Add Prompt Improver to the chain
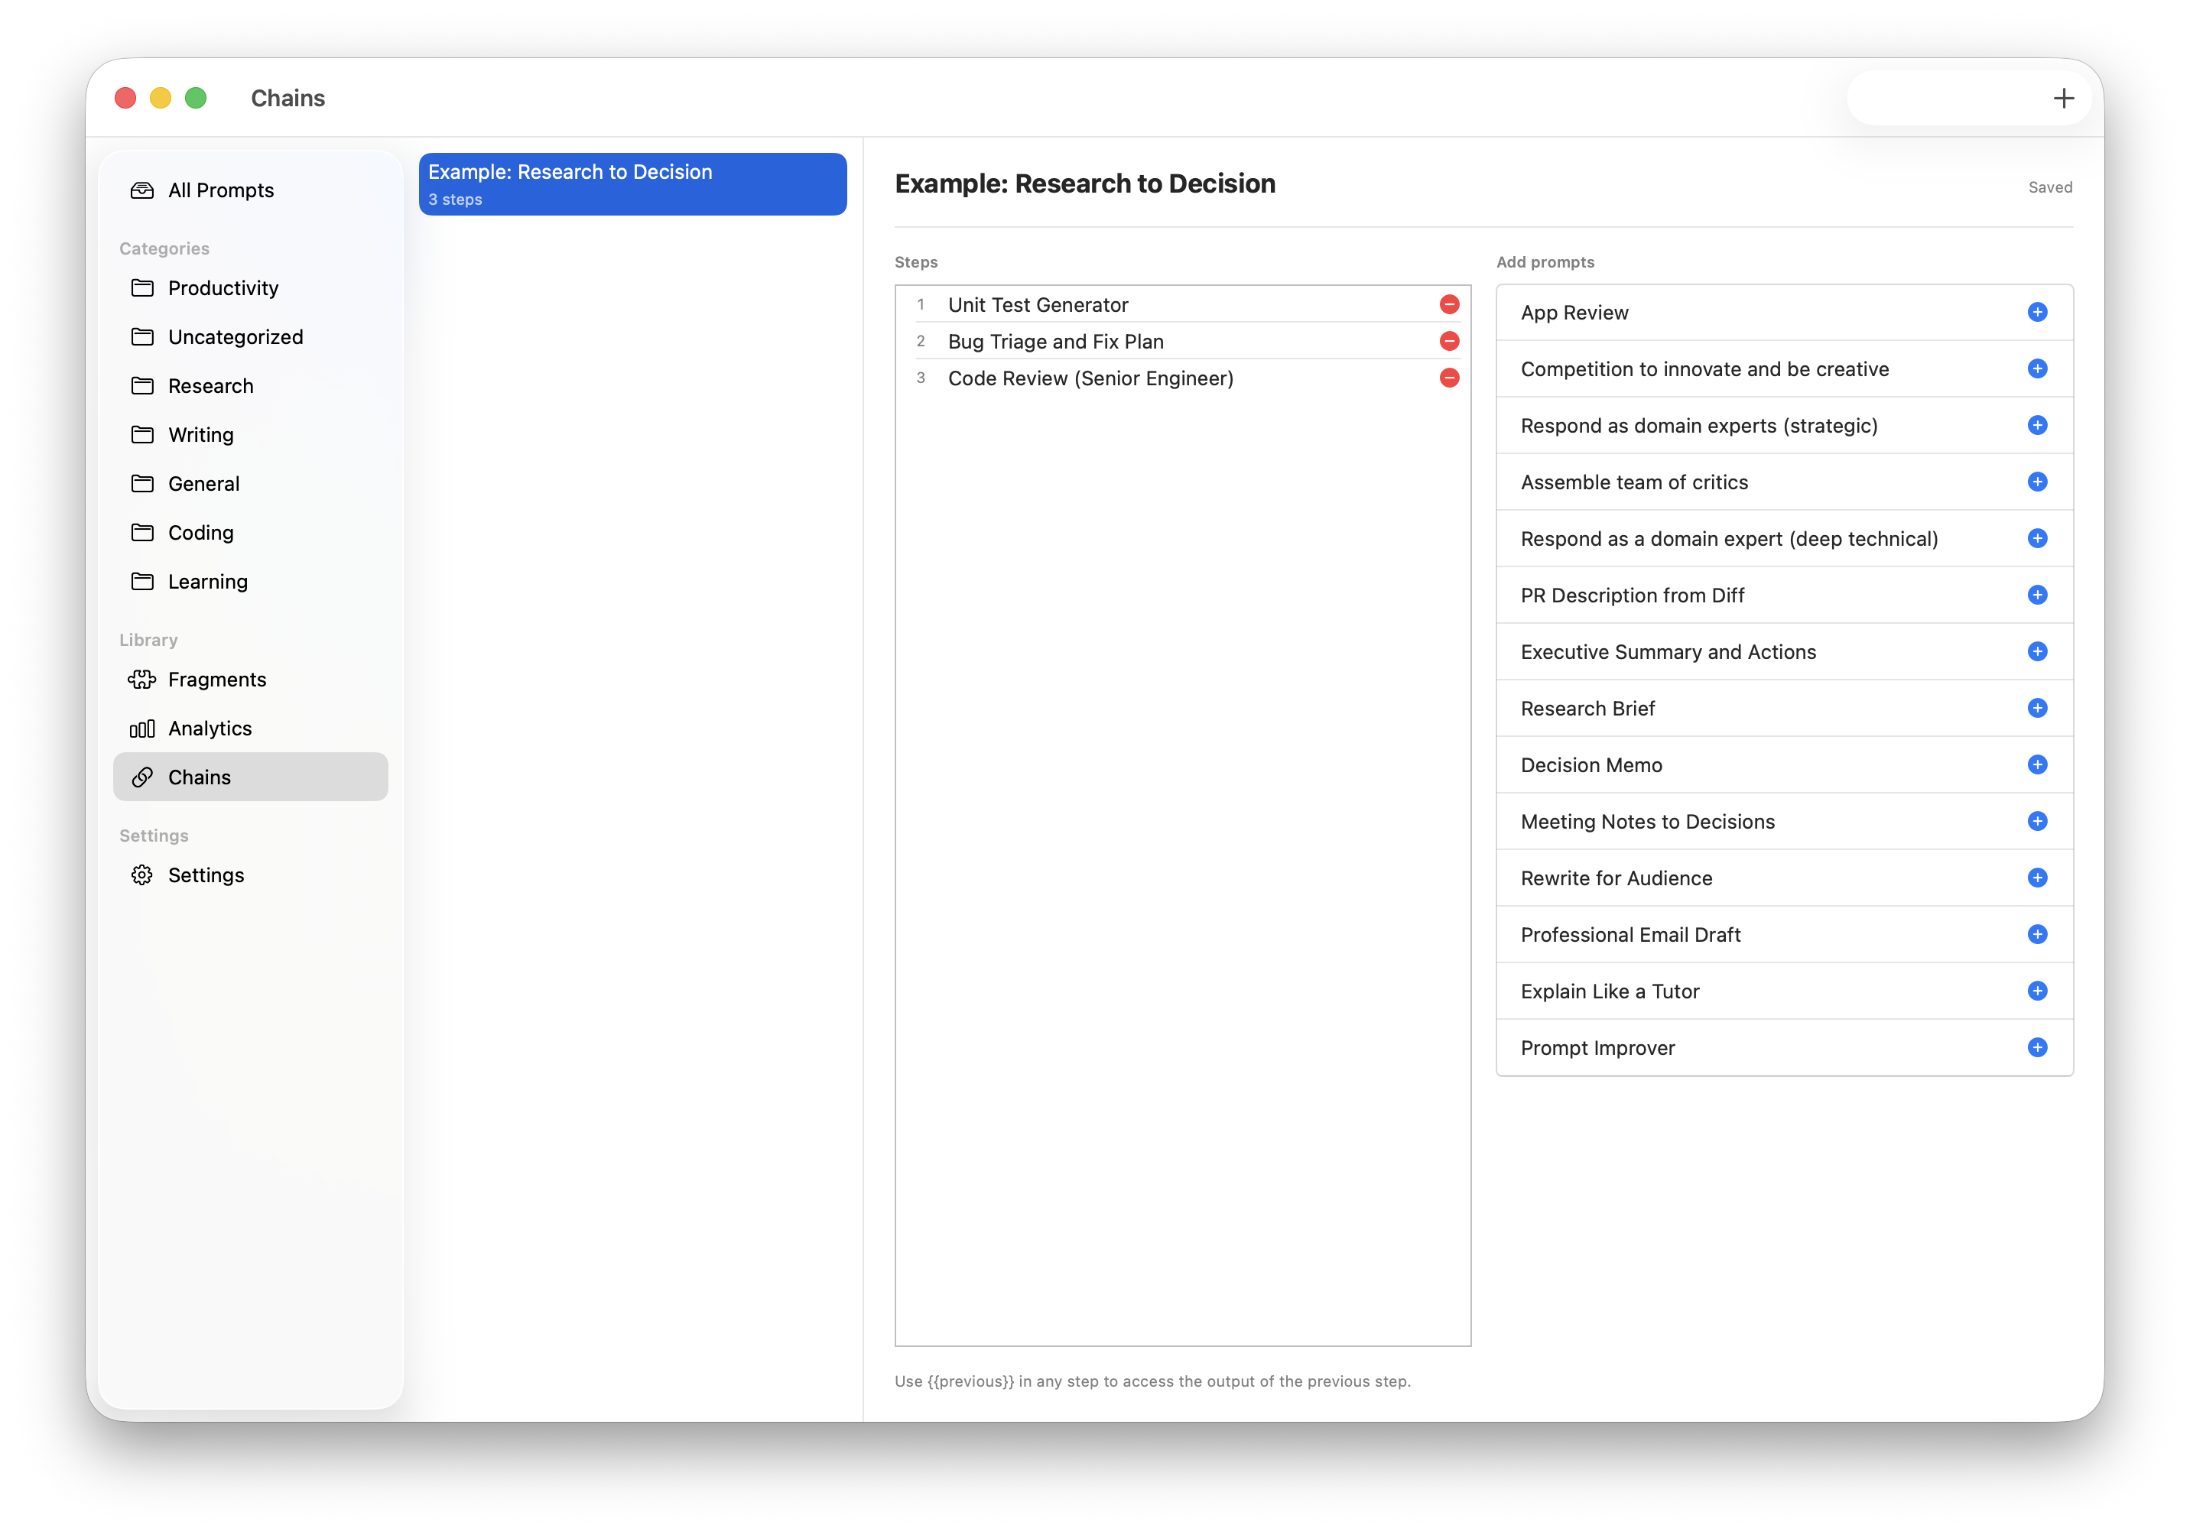The height and width of the screenshot is (1535, 2190). tap(2037, 1048)
